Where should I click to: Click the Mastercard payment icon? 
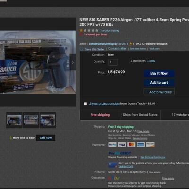[x=131, y=145]
